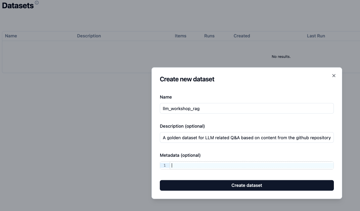This screenshot has height=211, width=360.
Task: Focus the Name field containing llm_workshop_rag
Action: (x=247, y=108)
